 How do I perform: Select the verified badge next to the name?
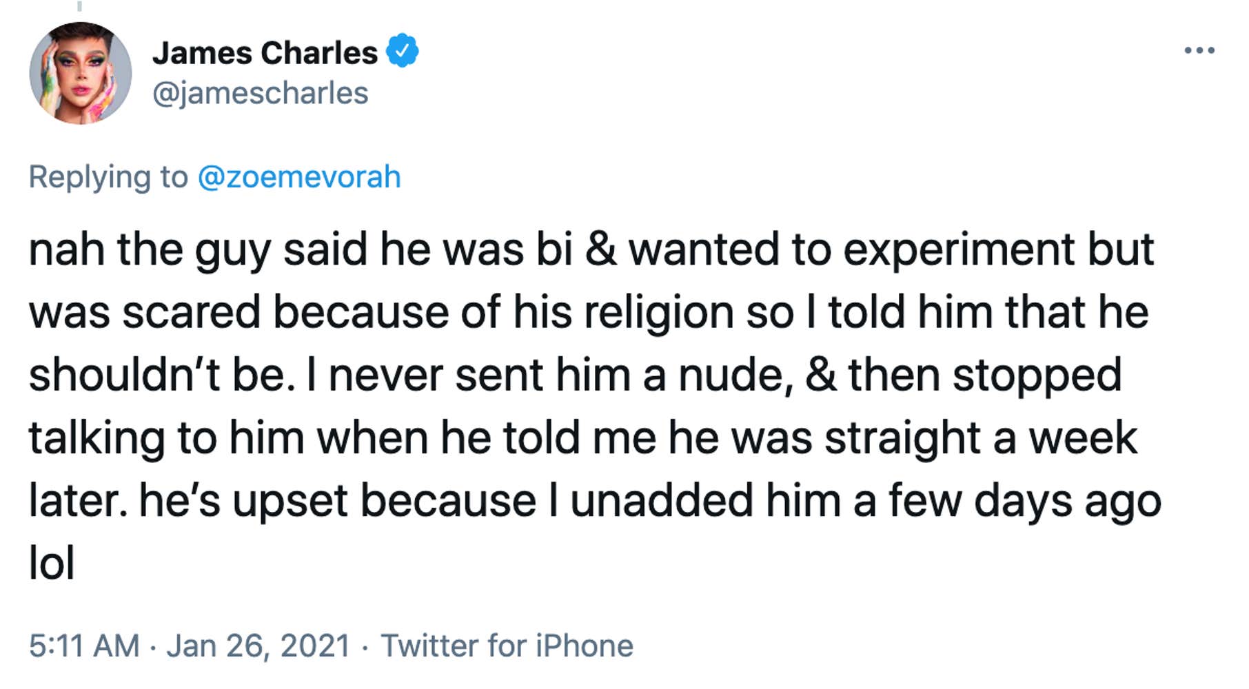point(402,50)
